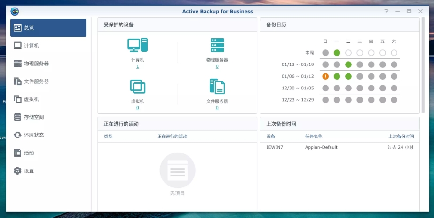Screen dimensions: 434x218
Task: Click the 设备 column header
Action: coord(271,136)
